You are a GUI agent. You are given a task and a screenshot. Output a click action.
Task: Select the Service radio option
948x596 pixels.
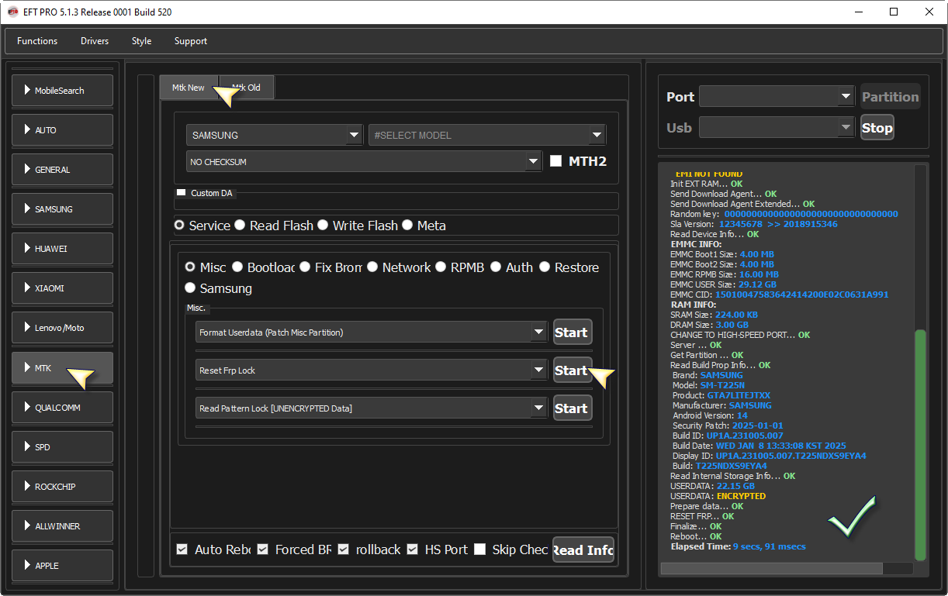pos(179,226)
